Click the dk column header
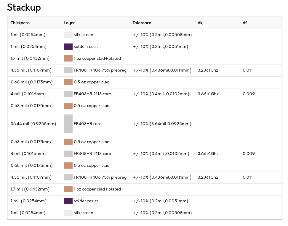 coord(200,23)
